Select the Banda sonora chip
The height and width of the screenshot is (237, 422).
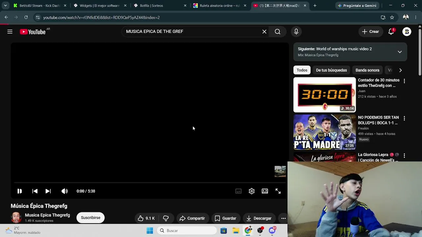pos(367,70)
